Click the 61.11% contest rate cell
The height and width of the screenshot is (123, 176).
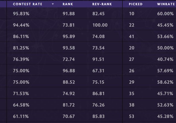point(21,116)
